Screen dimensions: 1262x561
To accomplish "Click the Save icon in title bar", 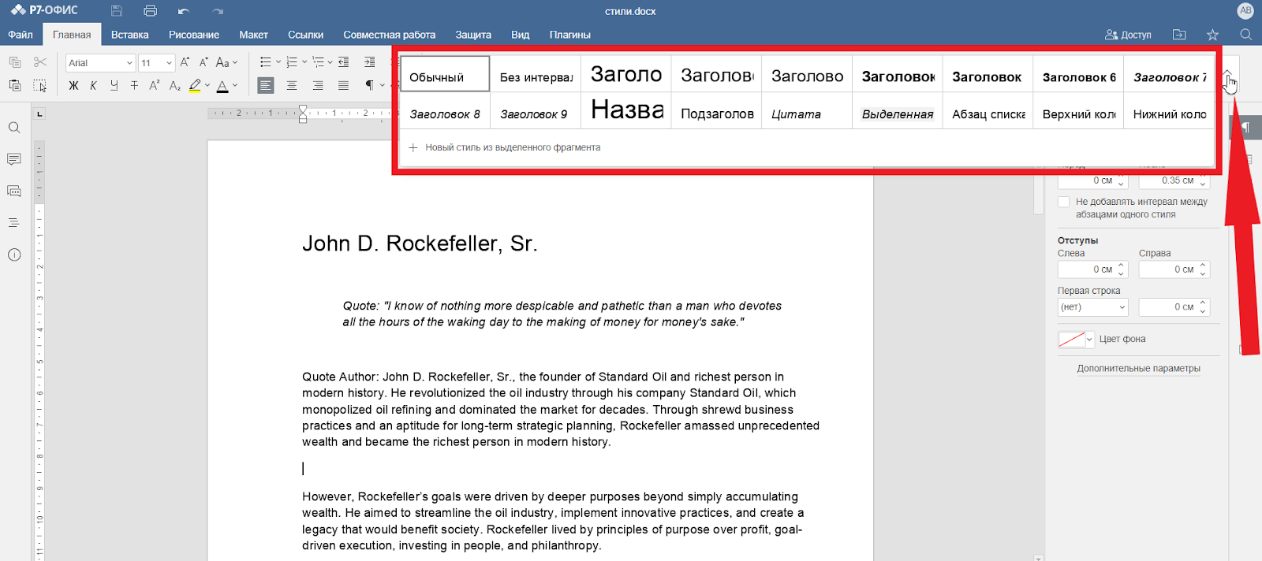I will click(117, 11).
